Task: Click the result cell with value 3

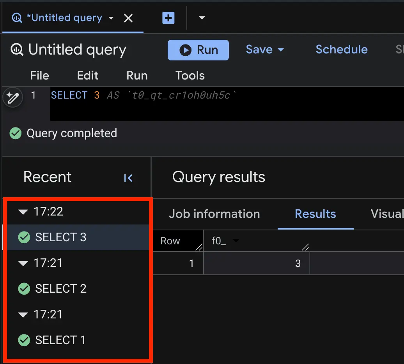Action: [257, 263]
